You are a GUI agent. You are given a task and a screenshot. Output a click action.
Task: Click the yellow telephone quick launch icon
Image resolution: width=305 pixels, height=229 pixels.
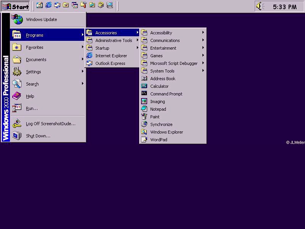tap(101, 5)
